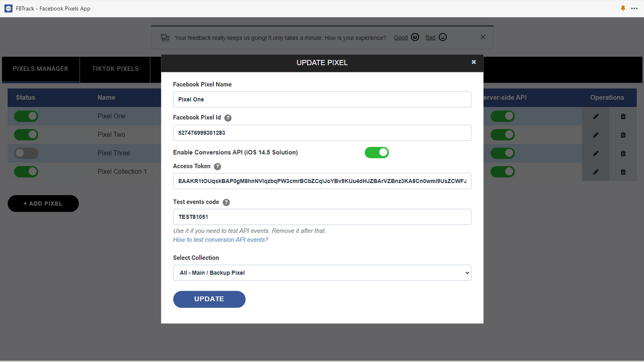Image resolution: width=644 pixels, height=362 pixels.
Task: Click the Facebook Pixel Id field
Action: 322,133
